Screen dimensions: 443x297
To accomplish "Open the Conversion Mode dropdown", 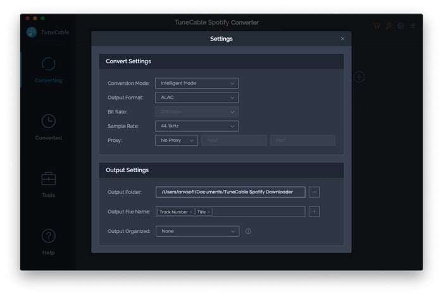I will click(197, 84).
